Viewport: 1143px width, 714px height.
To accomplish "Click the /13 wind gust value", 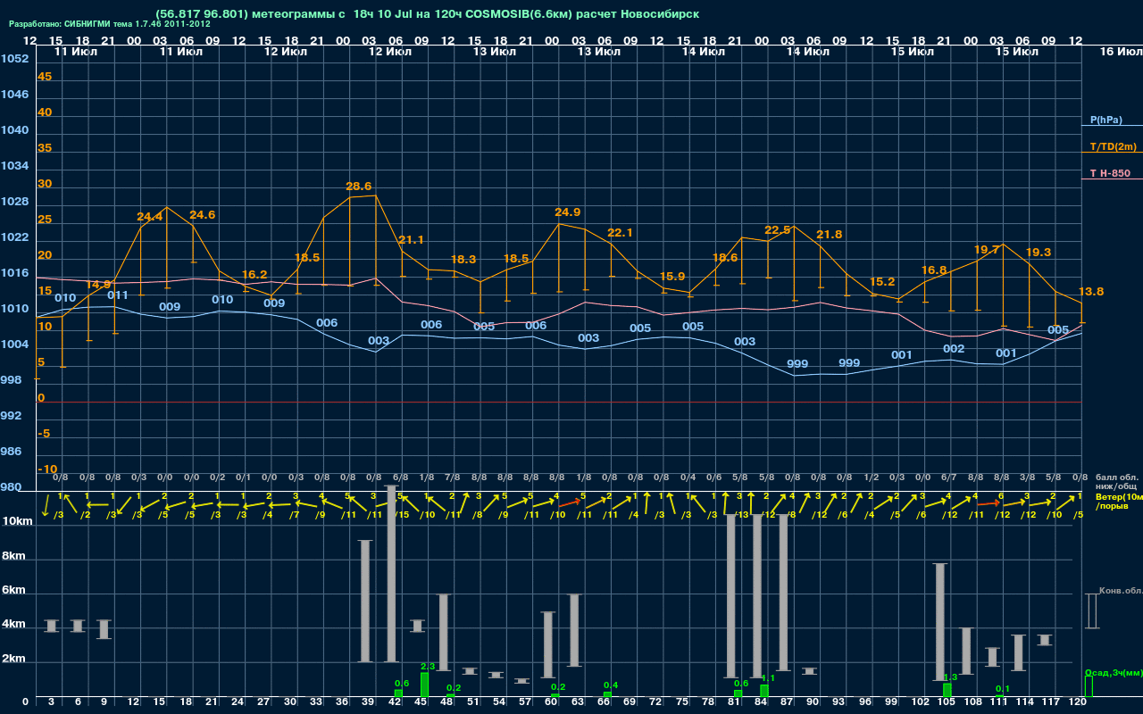I will click(x=742, y=515).
